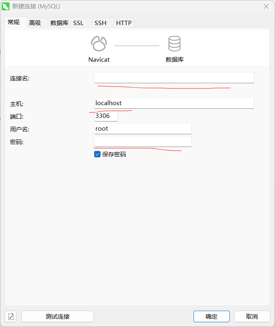Screen dimensions: 275x327
Task: Click the 主机 field containing localhost
Action: coord(174,103)
